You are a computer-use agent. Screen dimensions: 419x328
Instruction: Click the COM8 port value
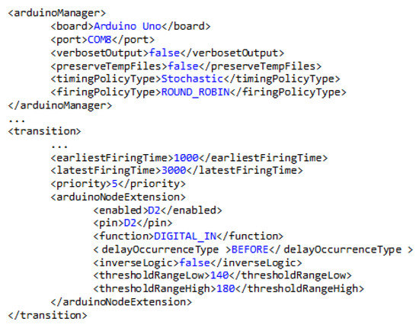click(99, 40)
